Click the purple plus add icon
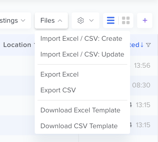 (x=145, y=20)
